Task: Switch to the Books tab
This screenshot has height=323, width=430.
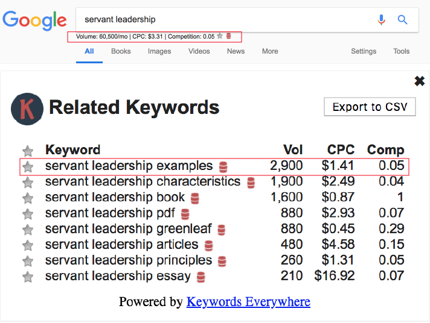Action: coord(121,51)
